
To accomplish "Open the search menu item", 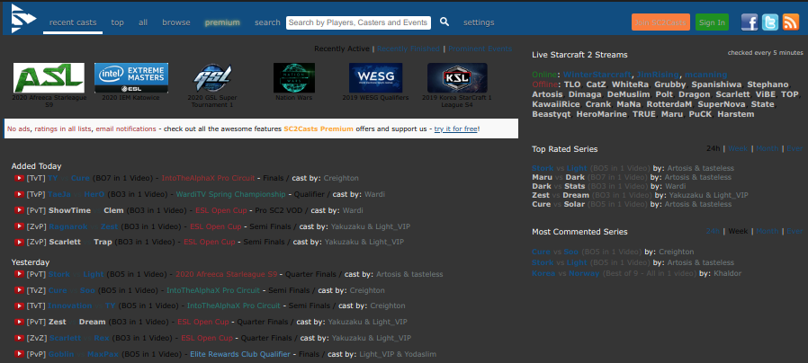I will (267, 22).
